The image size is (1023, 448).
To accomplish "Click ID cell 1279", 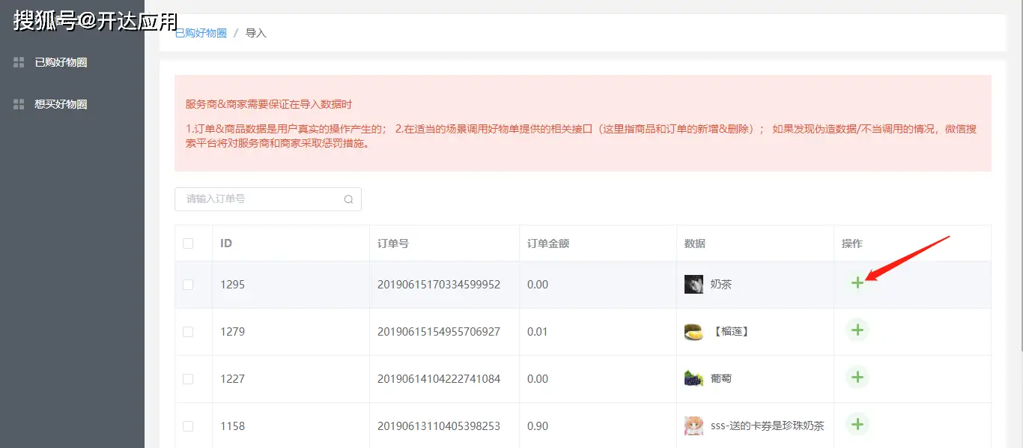I will [233, 332].
